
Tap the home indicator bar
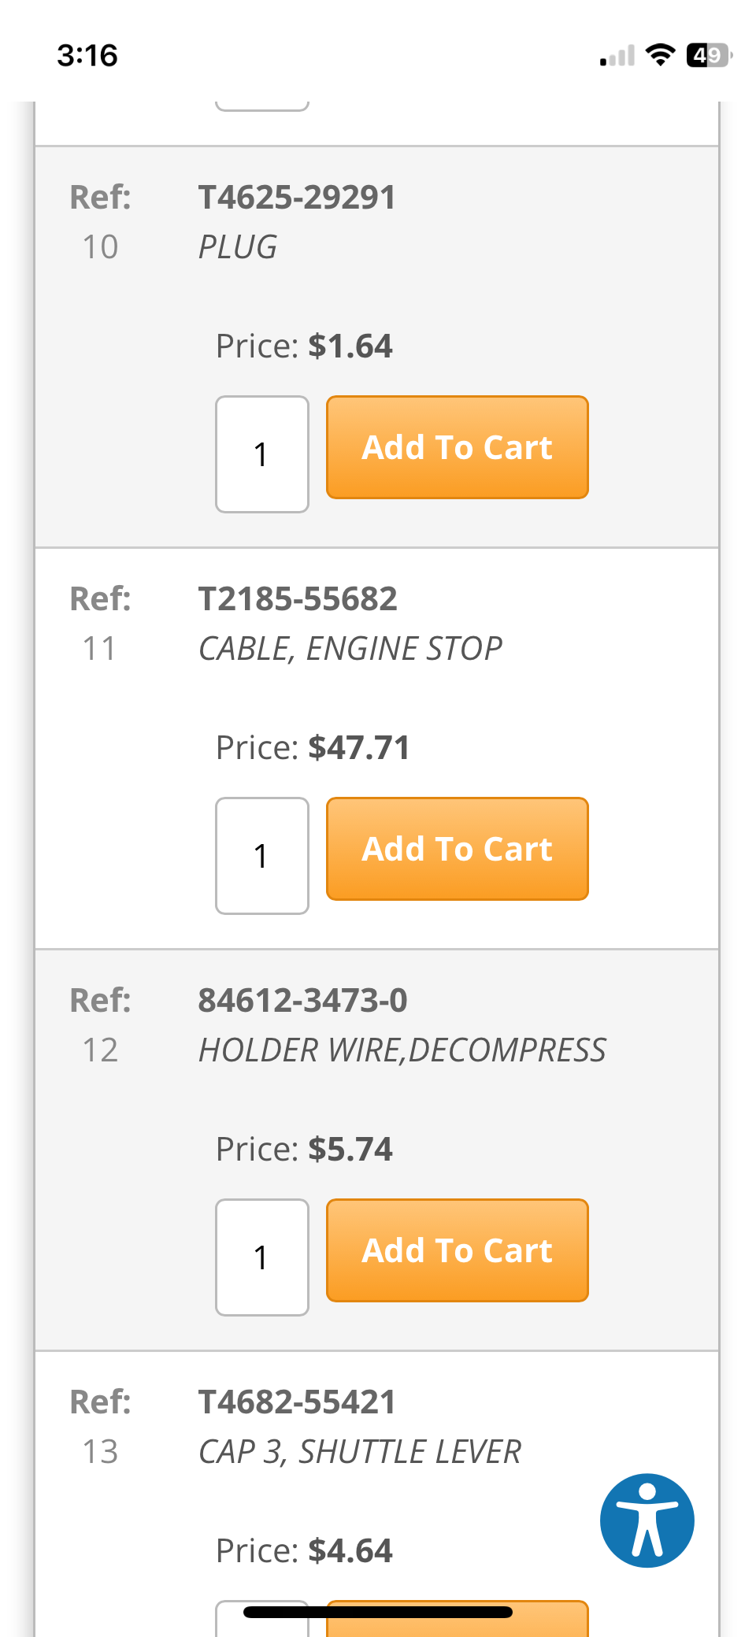[x=378, y=1612]
